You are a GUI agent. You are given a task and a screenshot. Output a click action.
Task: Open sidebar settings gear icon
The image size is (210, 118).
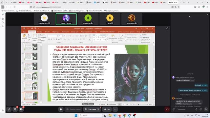click(3, 110)
